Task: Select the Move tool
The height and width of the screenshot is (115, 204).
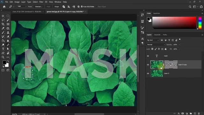Action: tap(3, 16)
